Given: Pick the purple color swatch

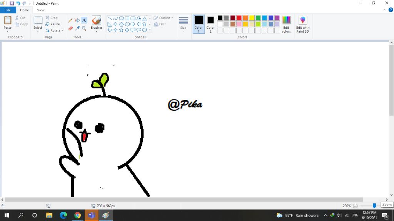Looking at the screenshot, I should click(x=277, y=18).
